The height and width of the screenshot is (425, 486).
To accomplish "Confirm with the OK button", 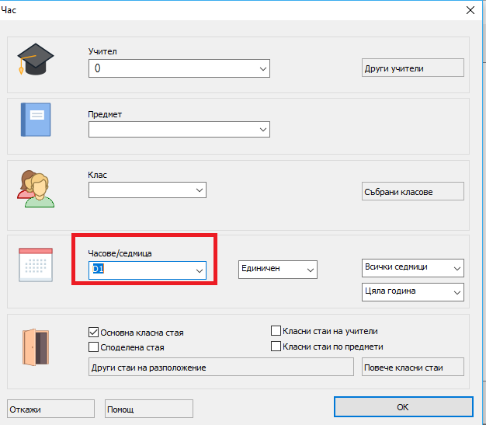I will [401, 407].
